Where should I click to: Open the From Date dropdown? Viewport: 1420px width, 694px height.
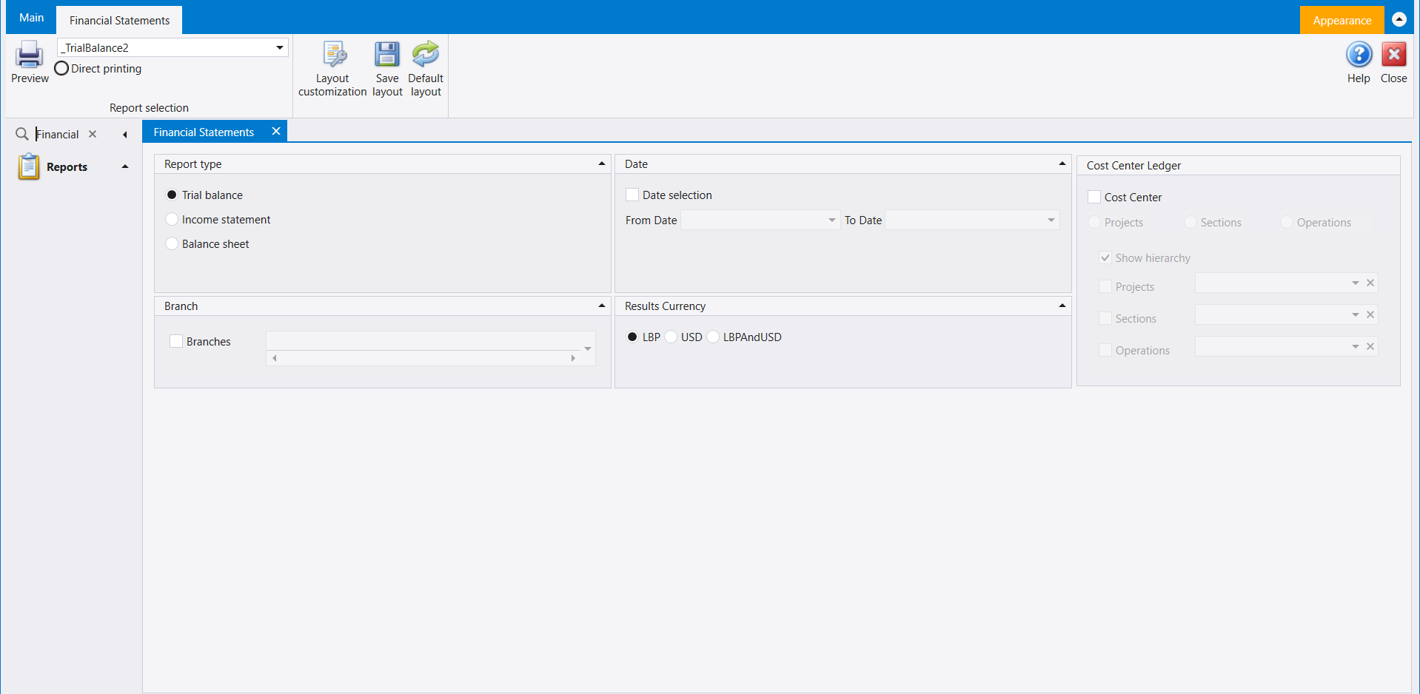[x=831, y=220]
